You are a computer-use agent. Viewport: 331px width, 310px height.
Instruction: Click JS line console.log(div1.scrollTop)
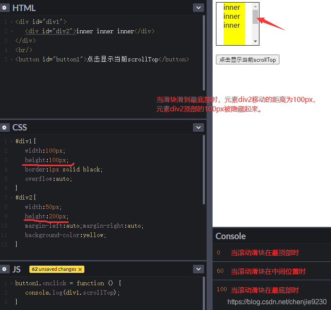pyautogui.click(x=72, y=293)
